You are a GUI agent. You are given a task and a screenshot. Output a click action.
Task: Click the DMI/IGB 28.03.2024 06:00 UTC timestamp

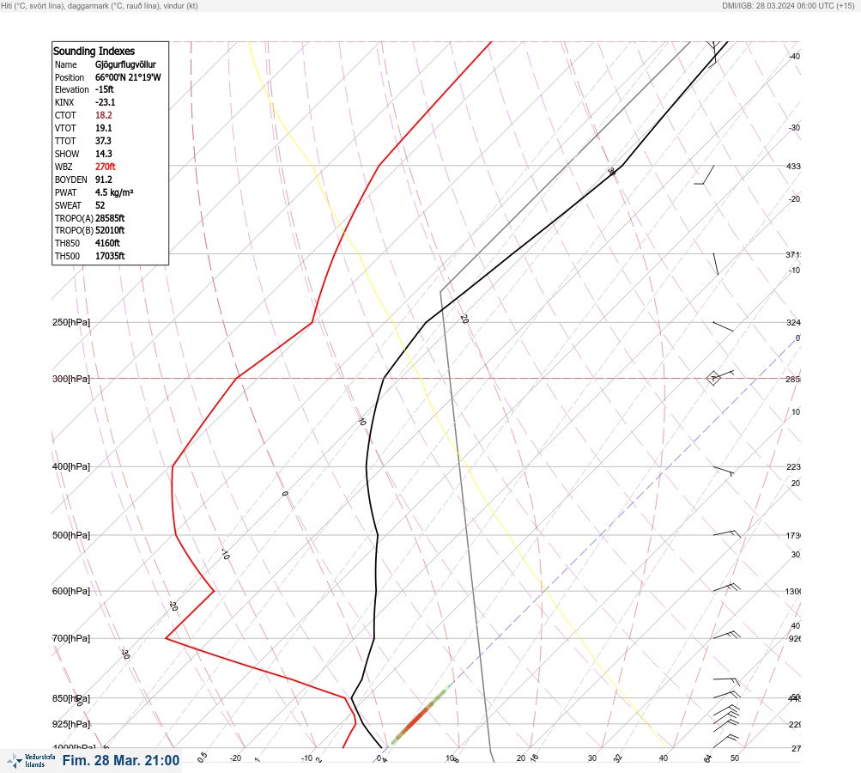789,5
